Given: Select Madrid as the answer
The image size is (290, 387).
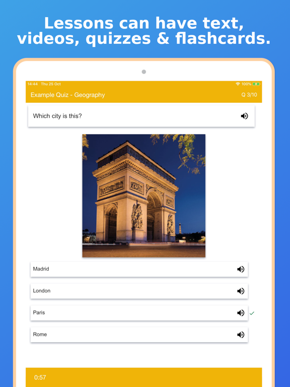Looking at the screenshot, I should tap(139, 269).
